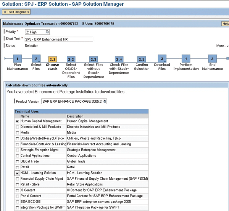Click the roadmap start arrow marker
229x211 pixels.
(x=5, y=58)
